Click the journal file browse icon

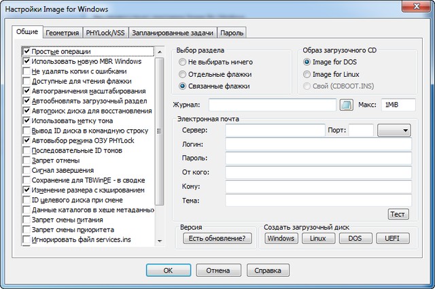click(x=347, y=105)
